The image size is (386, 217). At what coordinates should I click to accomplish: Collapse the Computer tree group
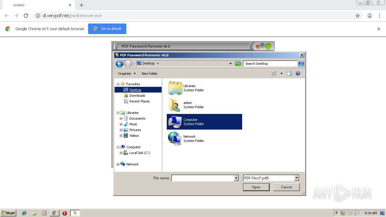118,147
